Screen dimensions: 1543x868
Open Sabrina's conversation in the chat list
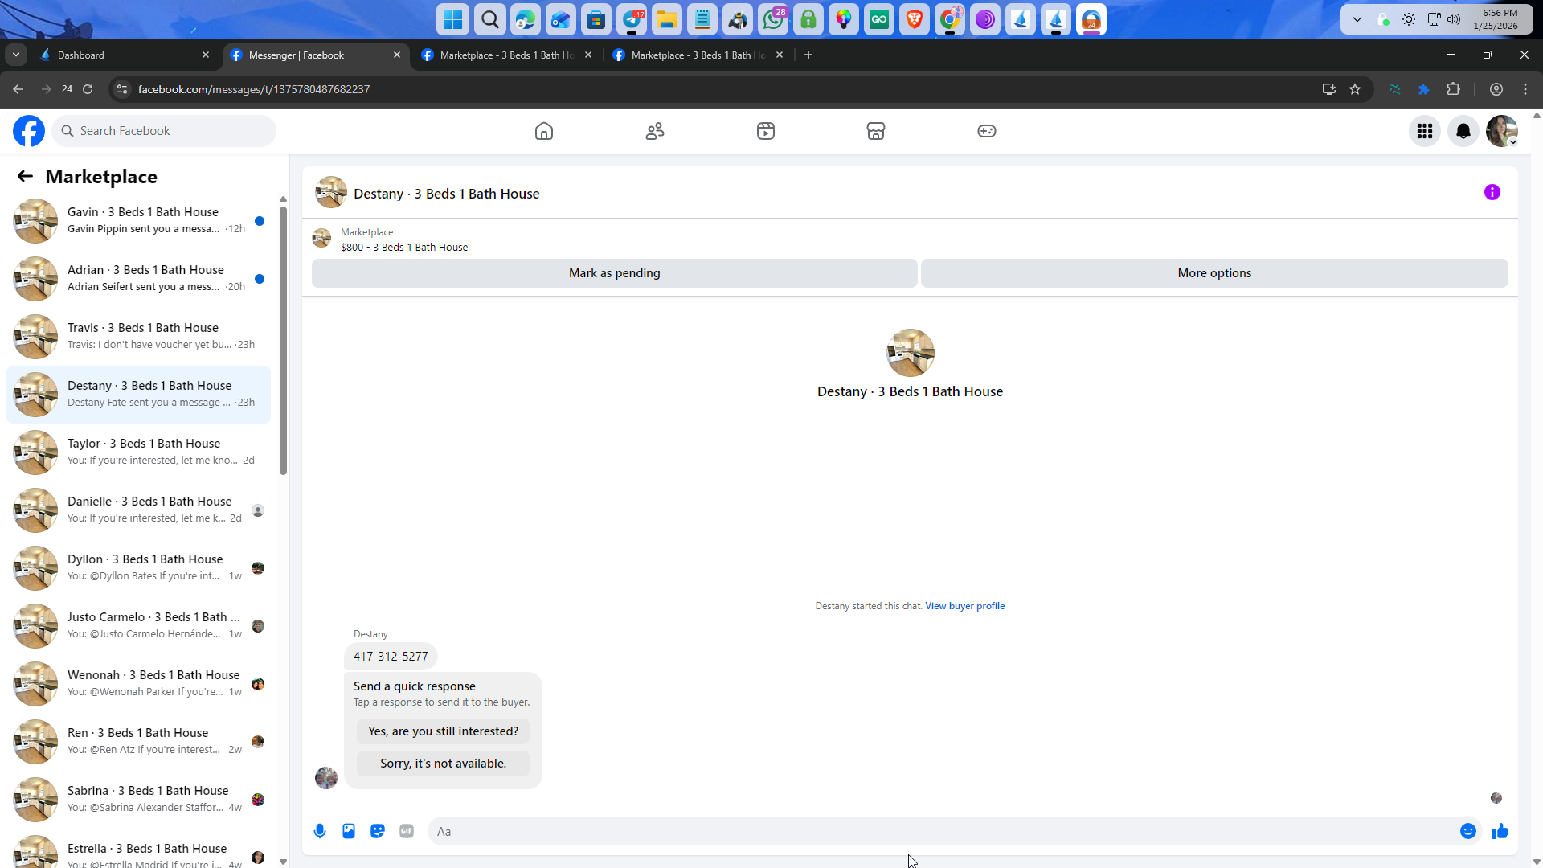tap(138, 800)
